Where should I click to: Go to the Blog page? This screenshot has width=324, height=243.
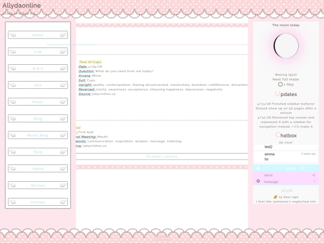(38, 119)
